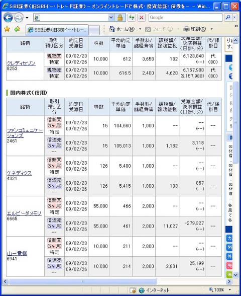Open the empty new tab button
Screen dimensions: 241x296
(x=94, y=30)
